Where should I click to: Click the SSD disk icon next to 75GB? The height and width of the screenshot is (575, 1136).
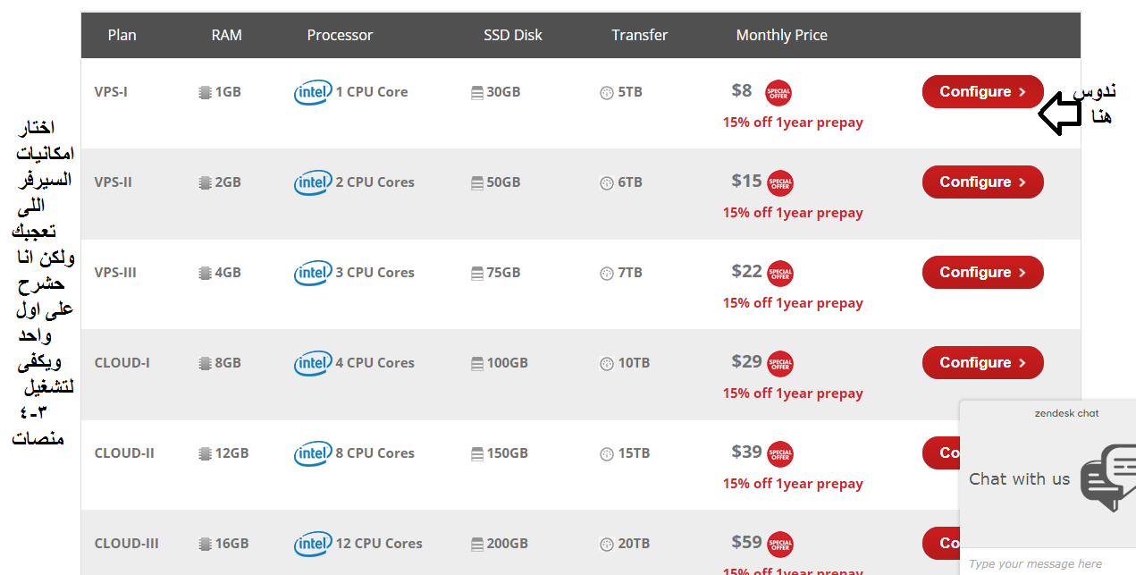pos(477,273)
